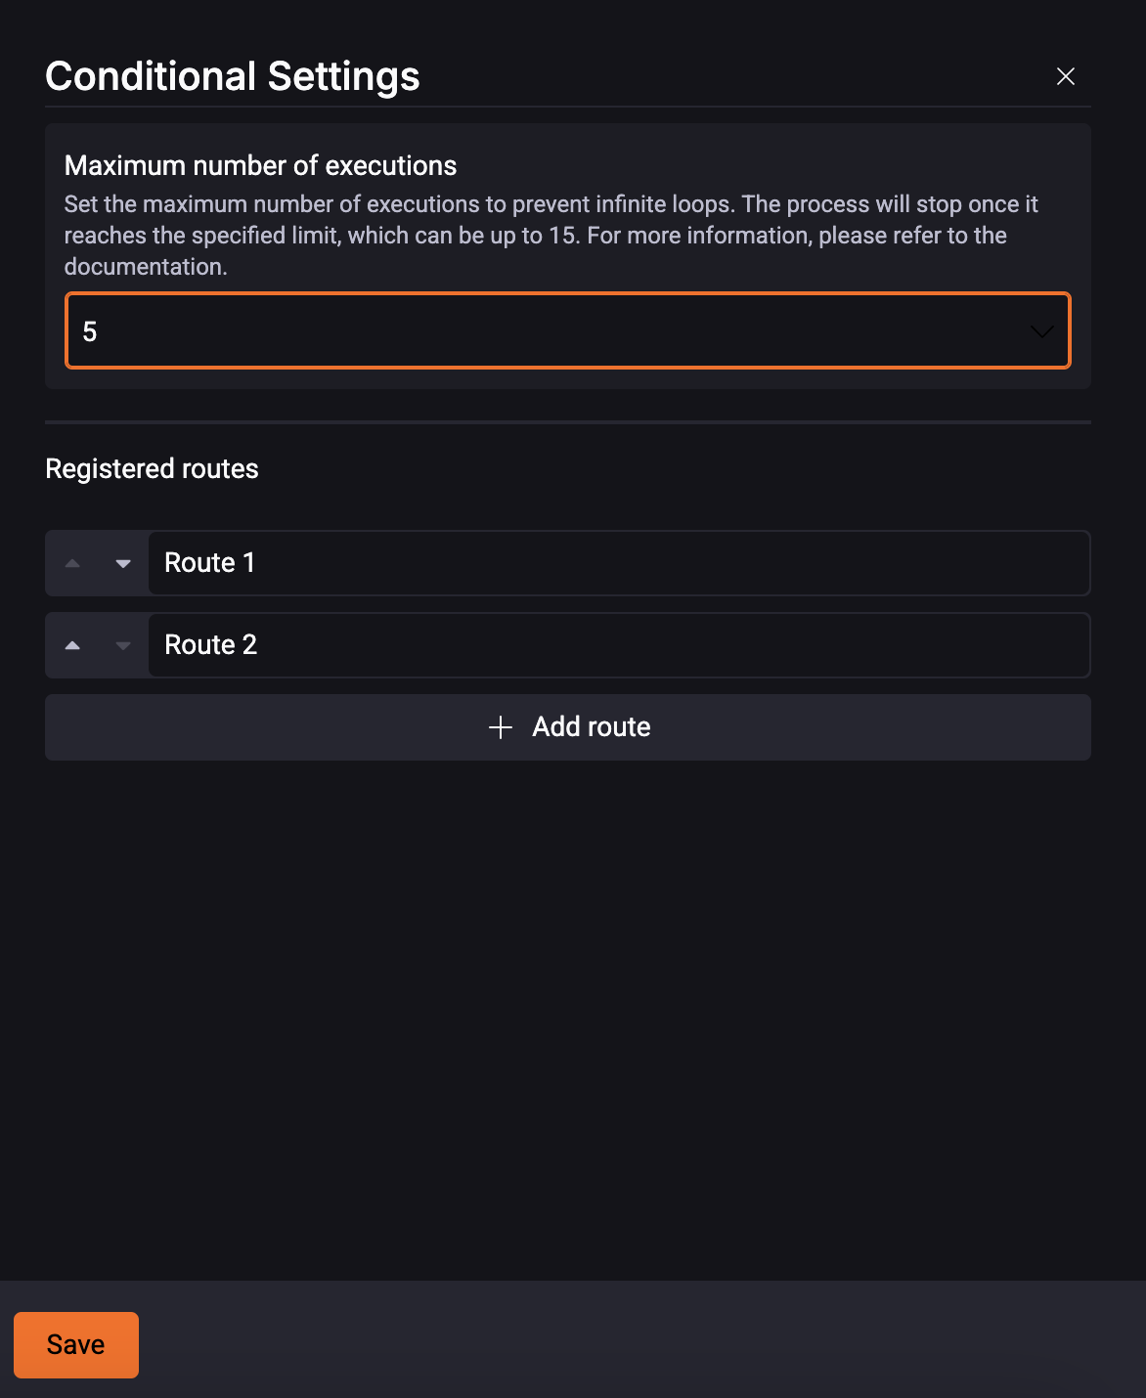Move Route 2 up
Image resolution: width=1146 pixels, height=1398 pixels.
click(x=72, y=645)
